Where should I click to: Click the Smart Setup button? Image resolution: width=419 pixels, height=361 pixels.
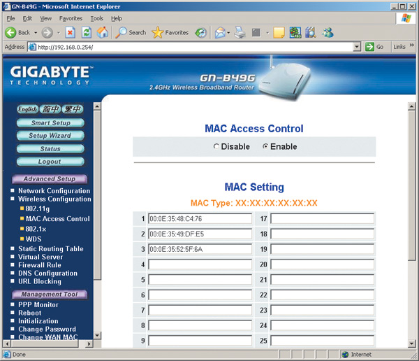point(50,123)
